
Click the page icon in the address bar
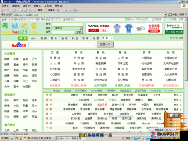[11, 15]
